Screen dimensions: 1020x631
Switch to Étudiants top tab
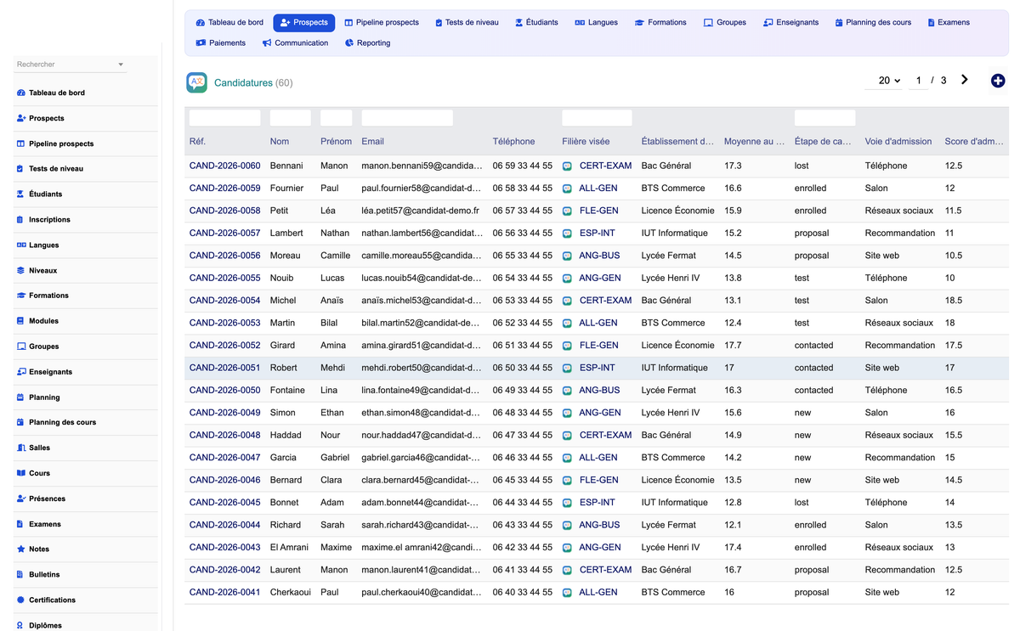[536, 23]
